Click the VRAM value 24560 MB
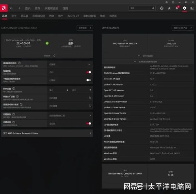The height and width of the screenshot is (194, 196). pyautogui.click(x=171, y=44)
